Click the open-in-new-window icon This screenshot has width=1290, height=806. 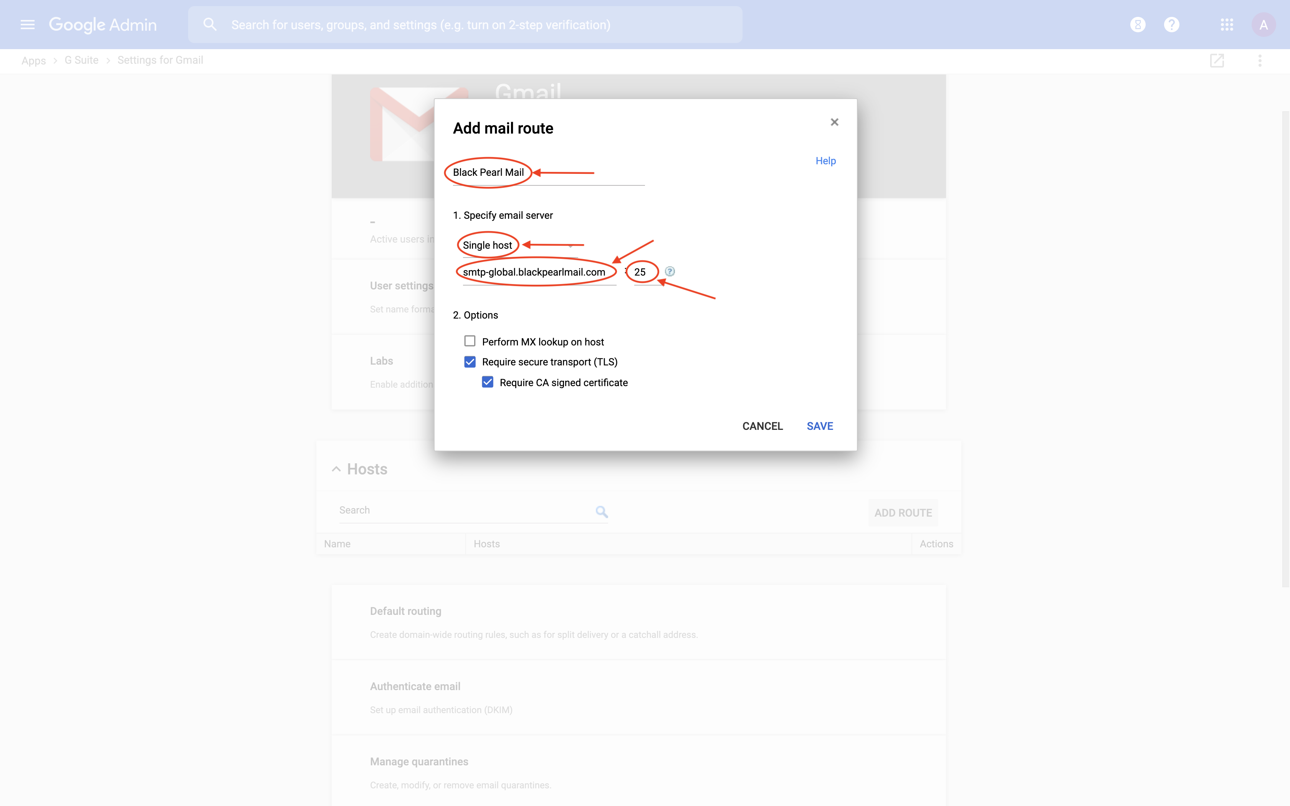point(1216,60)
